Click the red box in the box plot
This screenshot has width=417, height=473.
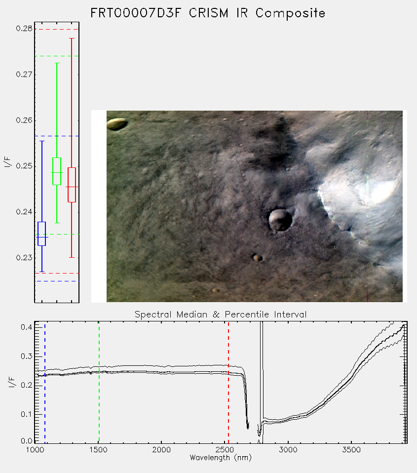click(x=72, y=185)
